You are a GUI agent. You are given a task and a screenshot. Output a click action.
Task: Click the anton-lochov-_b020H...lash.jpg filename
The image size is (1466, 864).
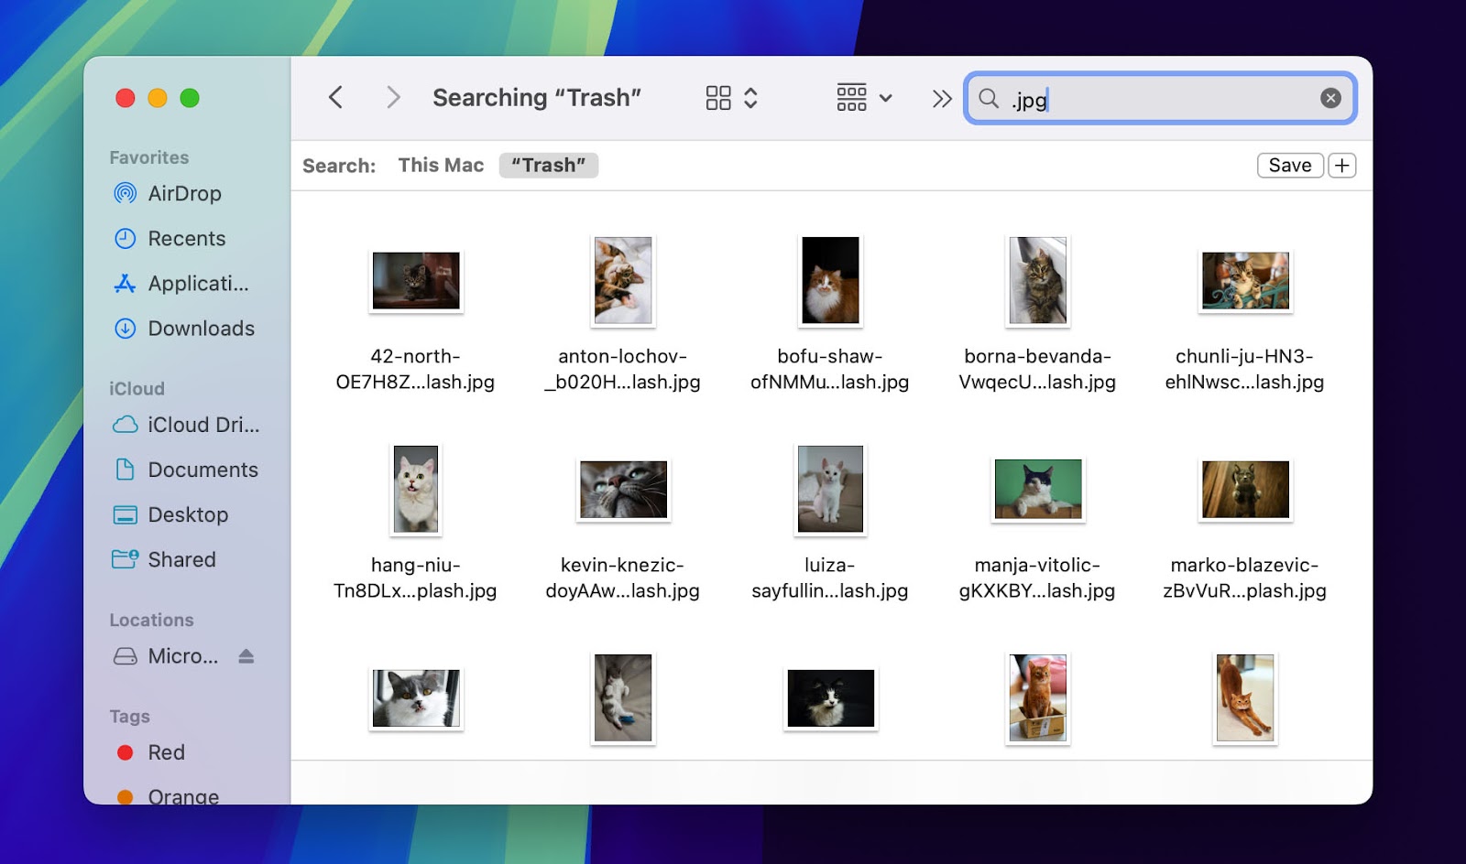[623, 369]
